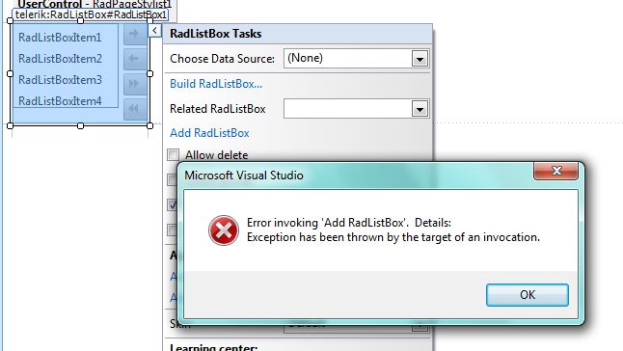623x351 pixels.
Task: Click the red error icon
Action: coord(224,230)
